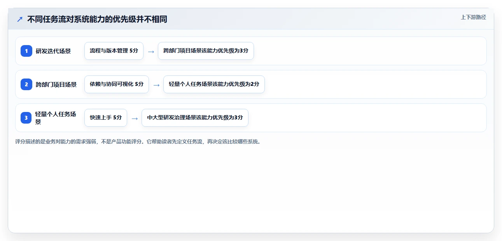The width and height of the screenshot is (502, 241).
Task: Click the 轻量个人任务场景 row label
Action: pos(56,118)
